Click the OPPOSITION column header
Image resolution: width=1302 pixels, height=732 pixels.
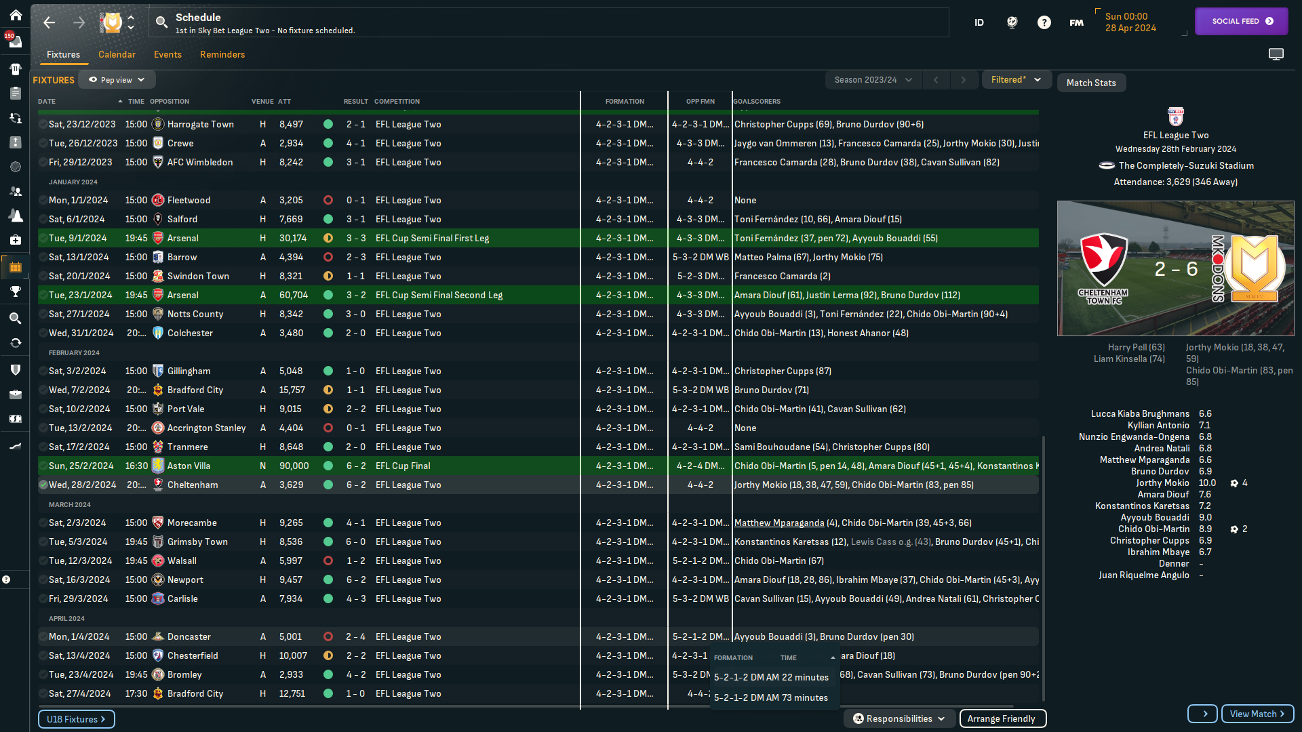[170, 102]
